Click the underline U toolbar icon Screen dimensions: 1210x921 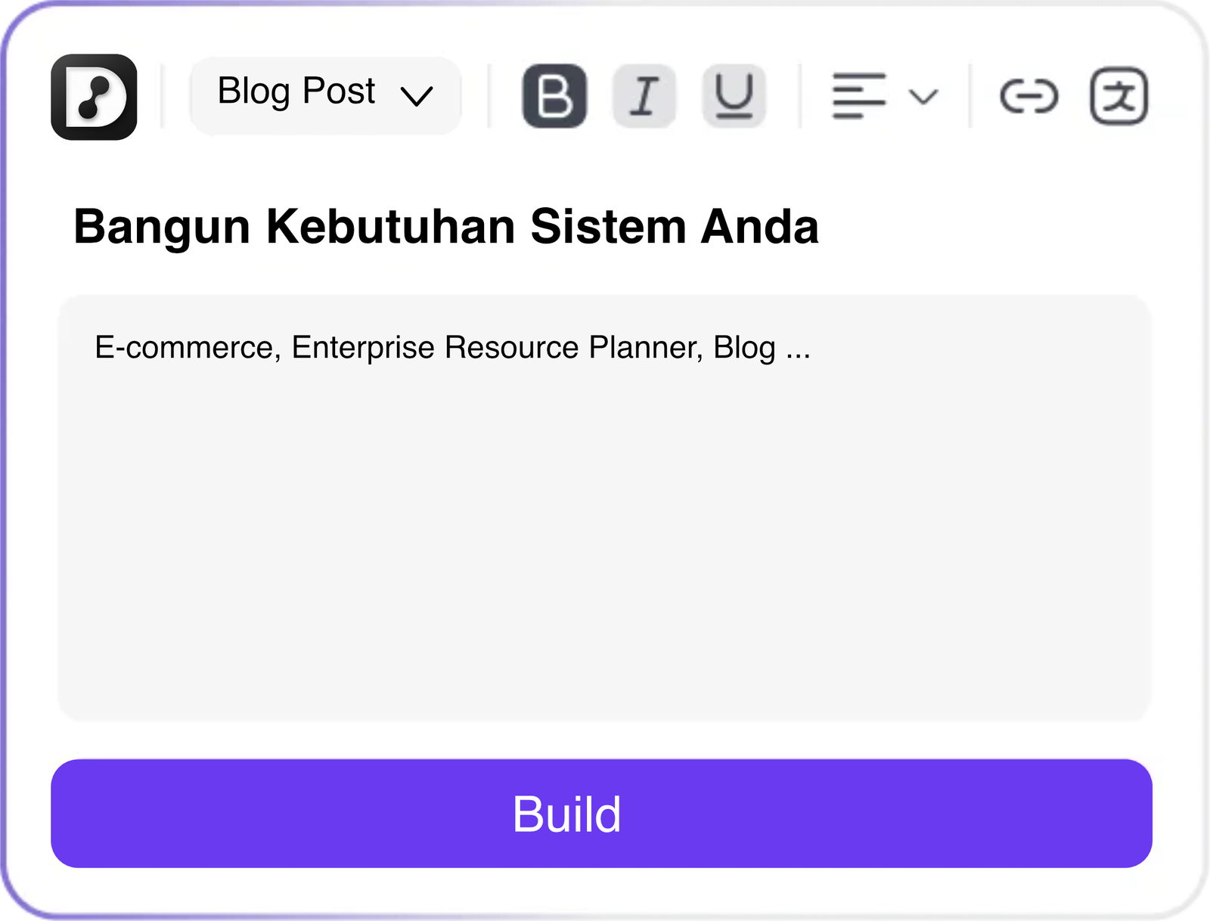(734, 96)
